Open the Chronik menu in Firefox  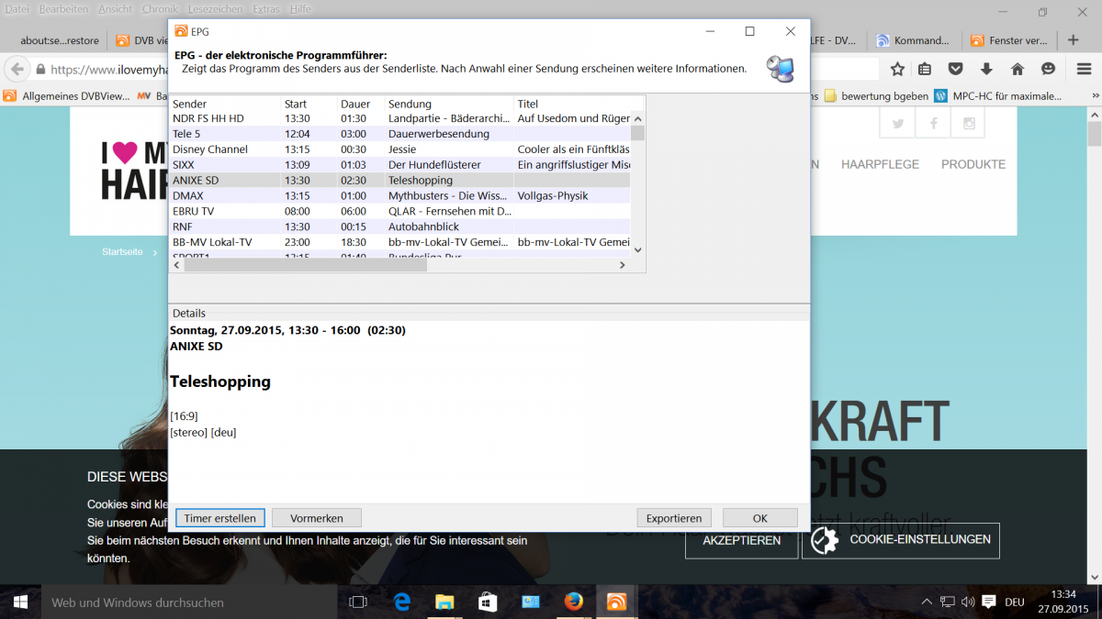(x=160, y=9)
